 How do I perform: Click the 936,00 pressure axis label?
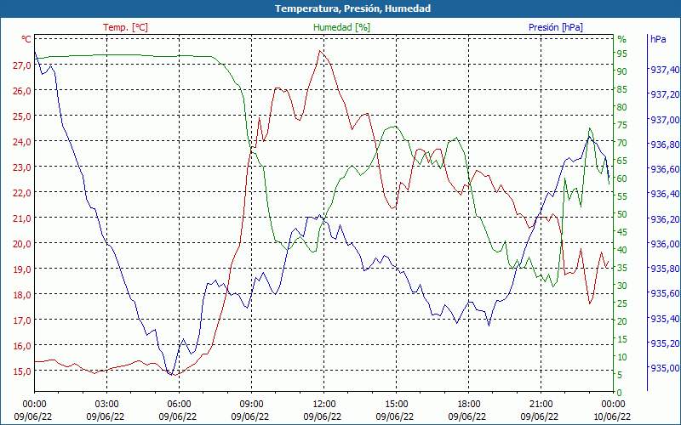coord(664,244)
